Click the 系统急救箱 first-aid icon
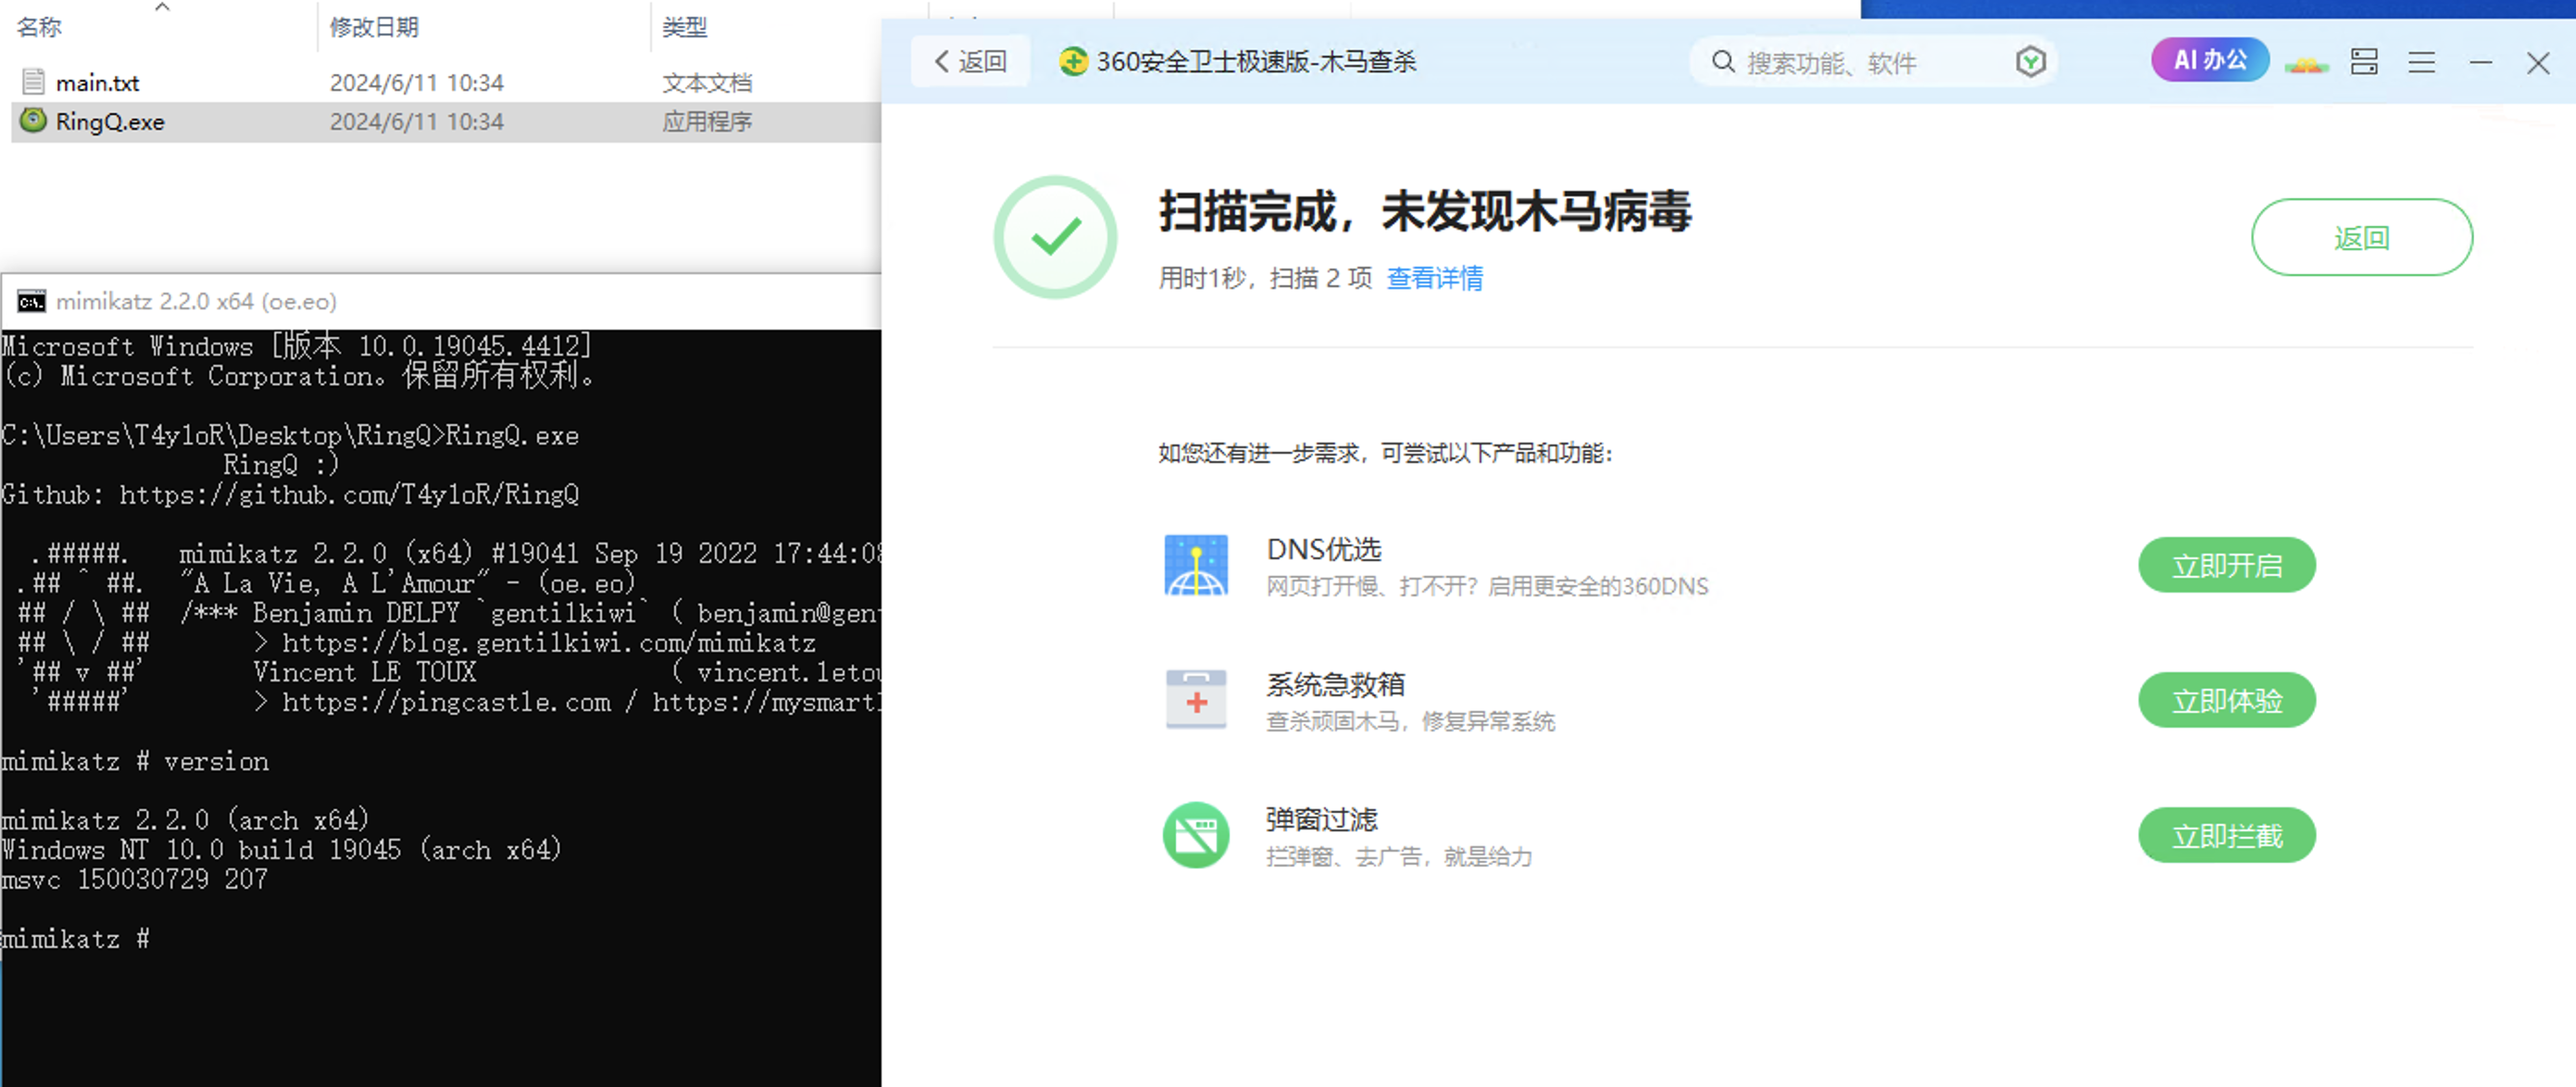2576x1087 pixels. coord(1195,700)
